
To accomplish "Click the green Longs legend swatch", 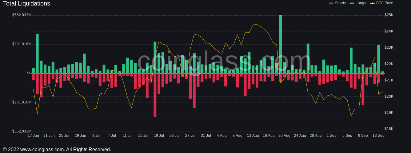I will (x=352, y=3).
